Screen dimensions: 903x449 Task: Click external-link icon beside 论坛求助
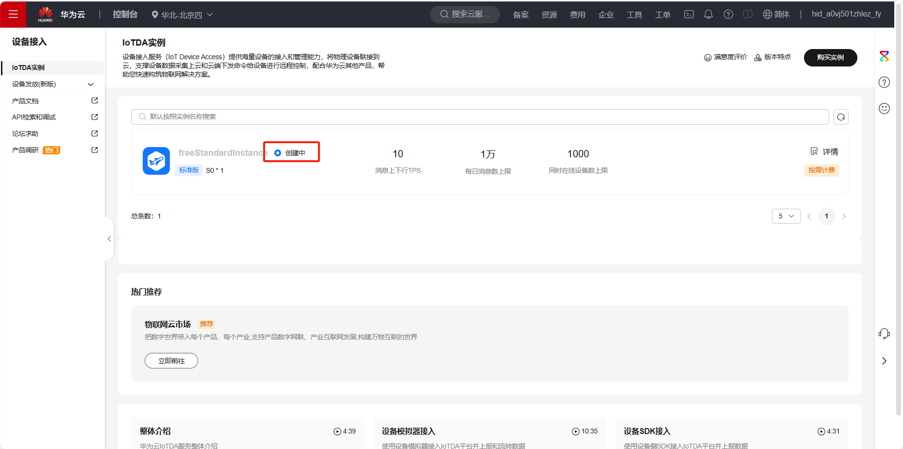(x=95, y=133)
